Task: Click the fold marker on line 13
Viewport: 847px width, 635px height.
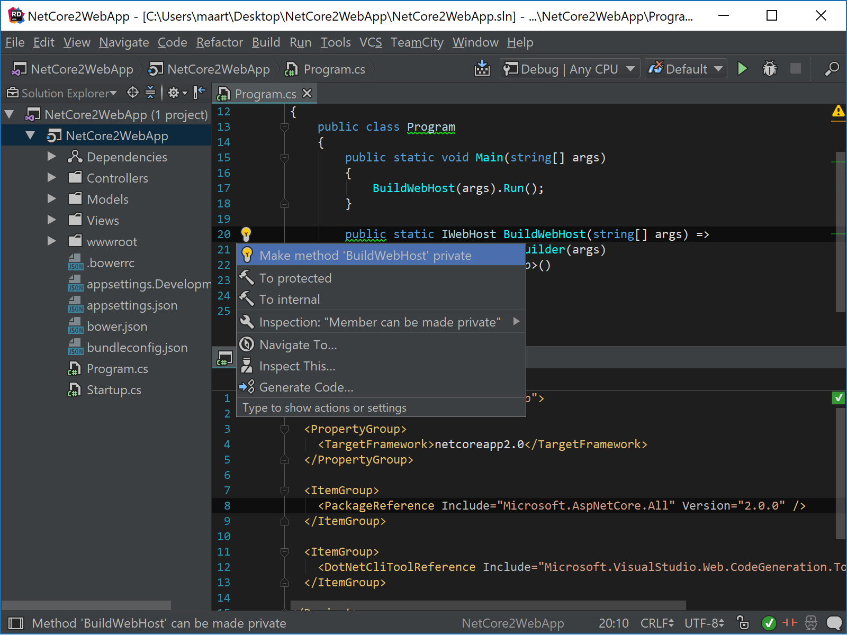Action: (284, 127)
